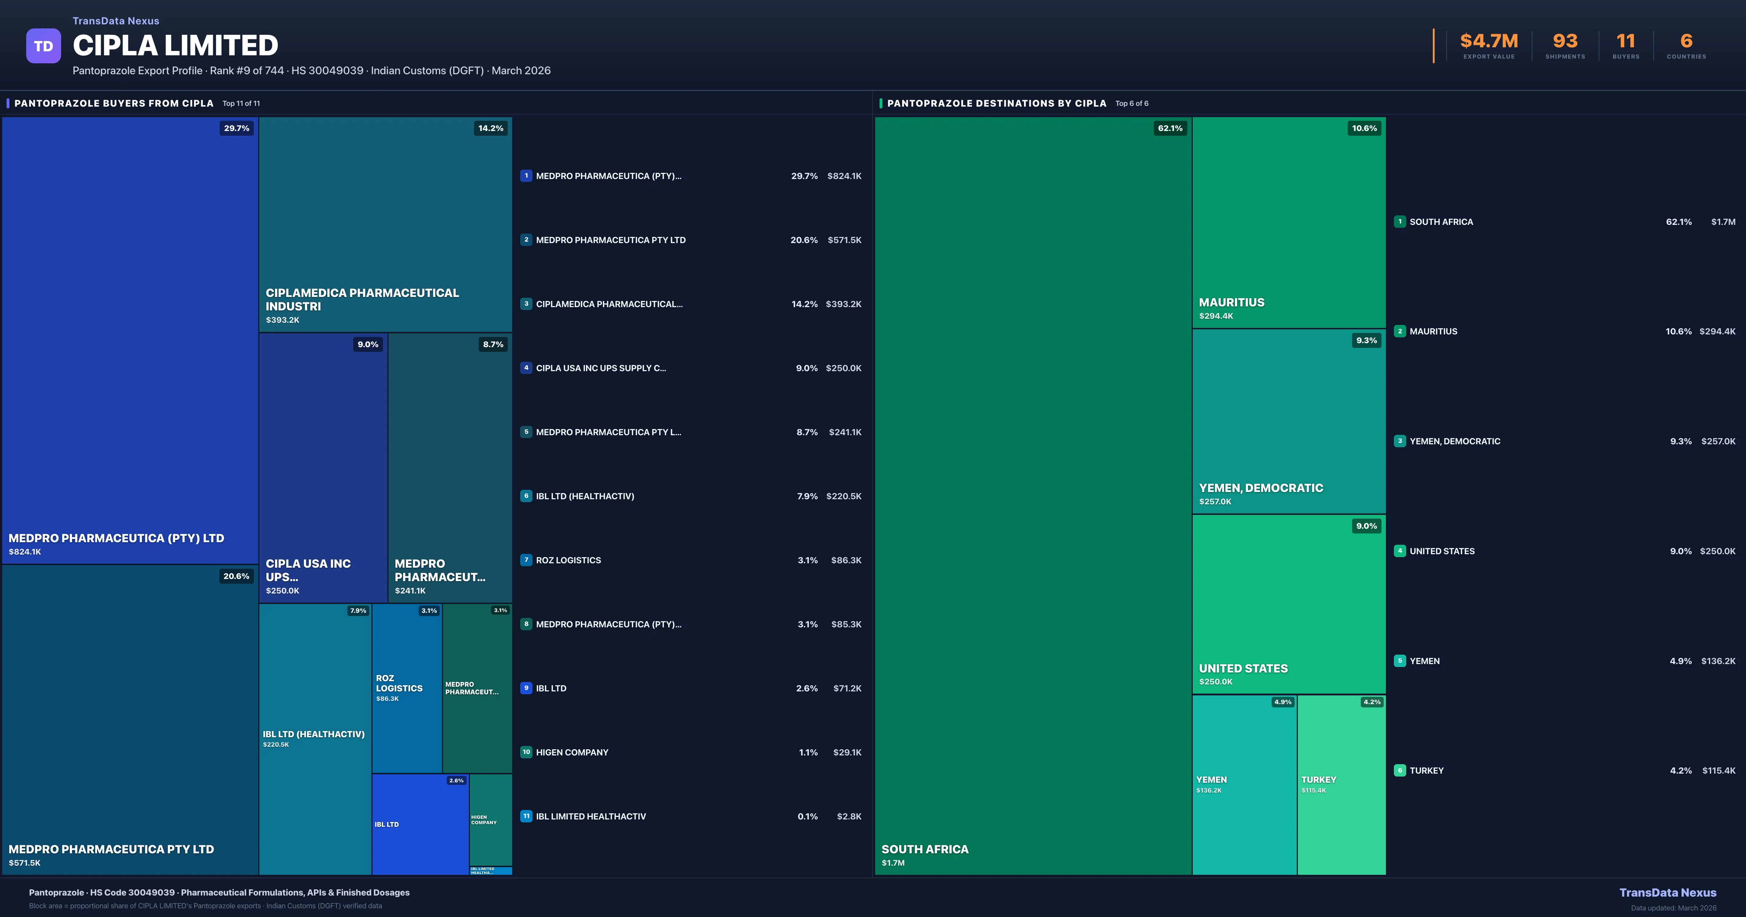Click rank badge 10 beside Higen Company
Screen dimensions: 1746x917
[x=526, y=751]
